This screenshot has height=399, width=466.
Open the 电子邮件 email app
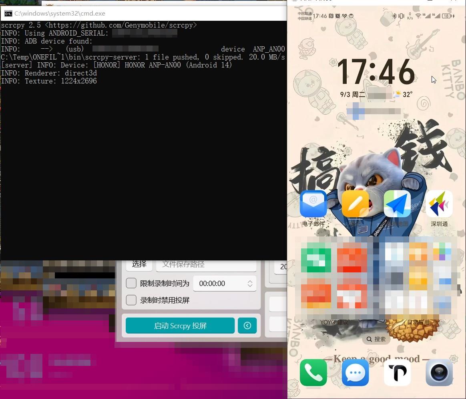(x=313, y=204)
